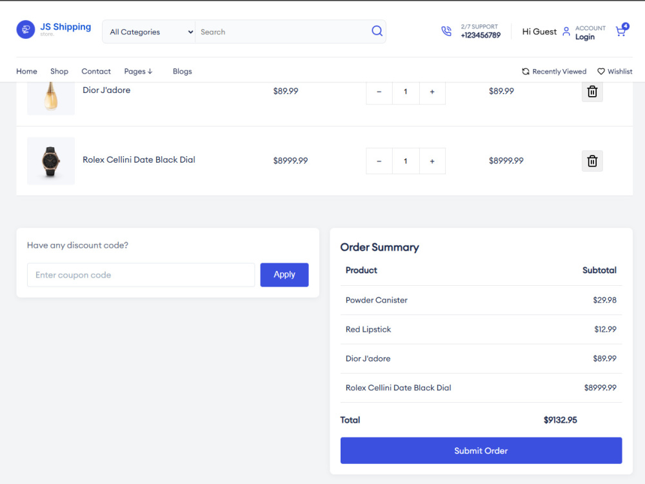Click the $12.99 subtotal value

tap(605, 330)
